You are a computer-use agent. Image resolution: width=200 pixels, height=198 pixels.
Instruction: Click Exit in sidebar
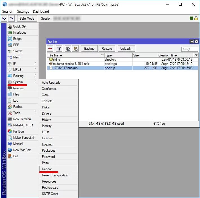tap(23, 156)
